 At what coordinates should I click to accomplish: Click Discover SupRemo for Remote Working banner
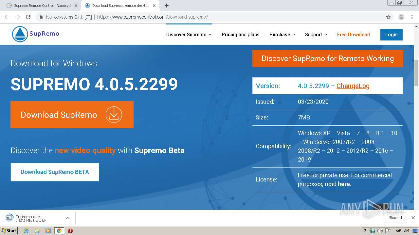click(x=328, y=58)
